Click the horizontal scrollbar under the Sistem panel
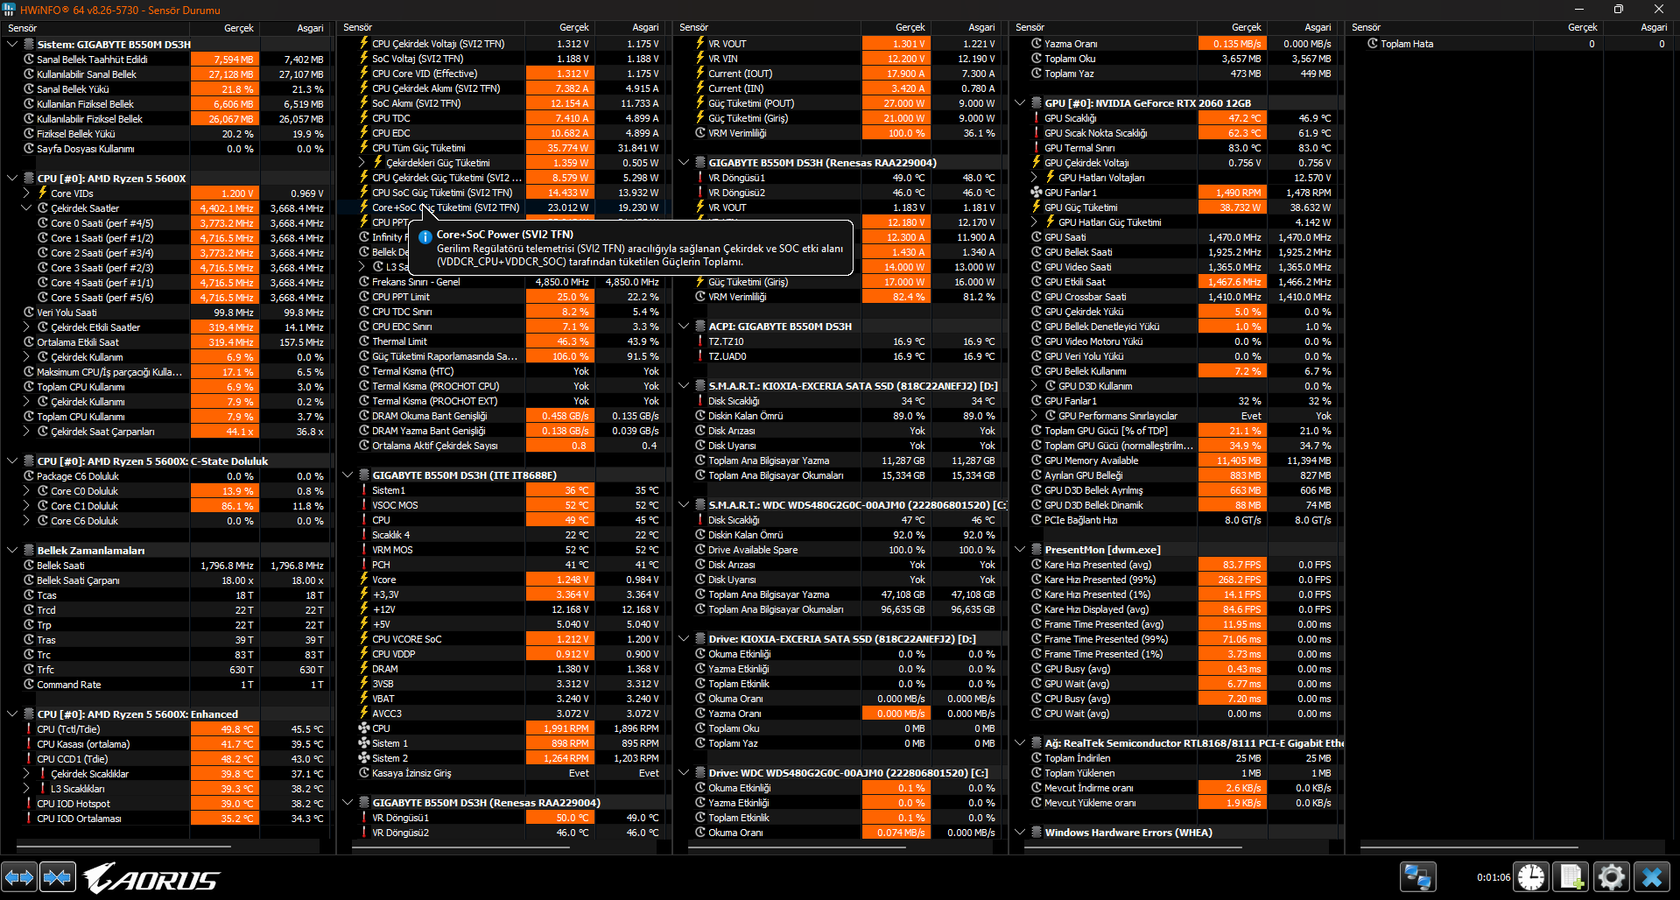 tap(123, 847)
